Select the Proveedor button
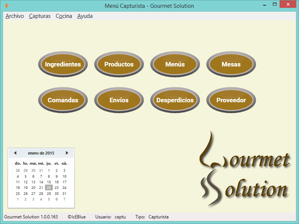The height and width of the screenshot is (224, 299). pos(231,100)
